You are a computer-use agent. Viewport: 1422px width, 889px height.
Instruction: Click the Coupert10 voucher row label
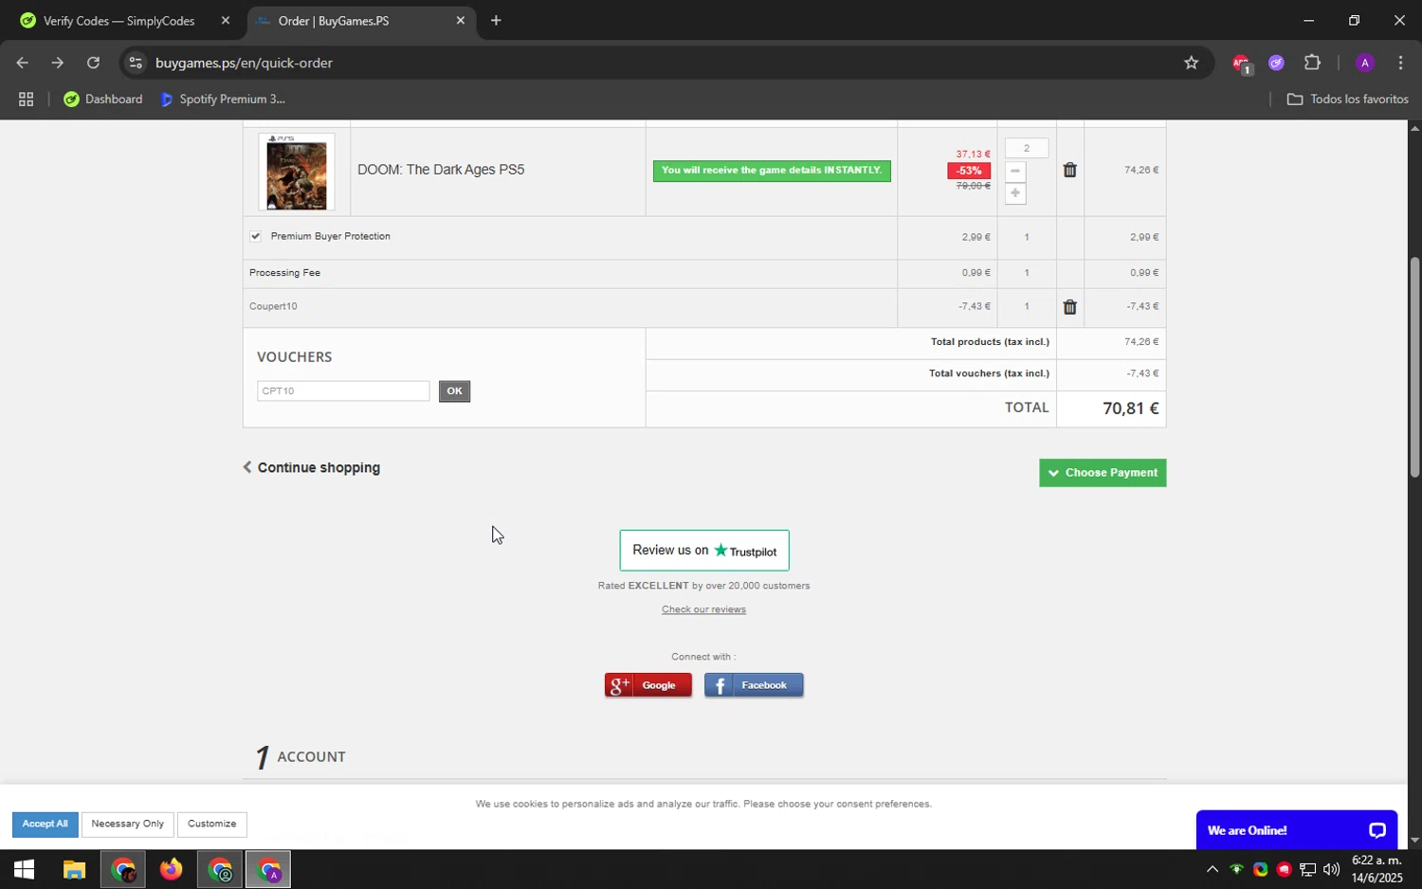tap(273, 306)
